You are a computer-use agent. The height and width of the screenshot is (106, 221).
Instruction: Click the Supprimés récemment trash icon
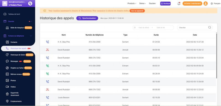click(7, 94)
